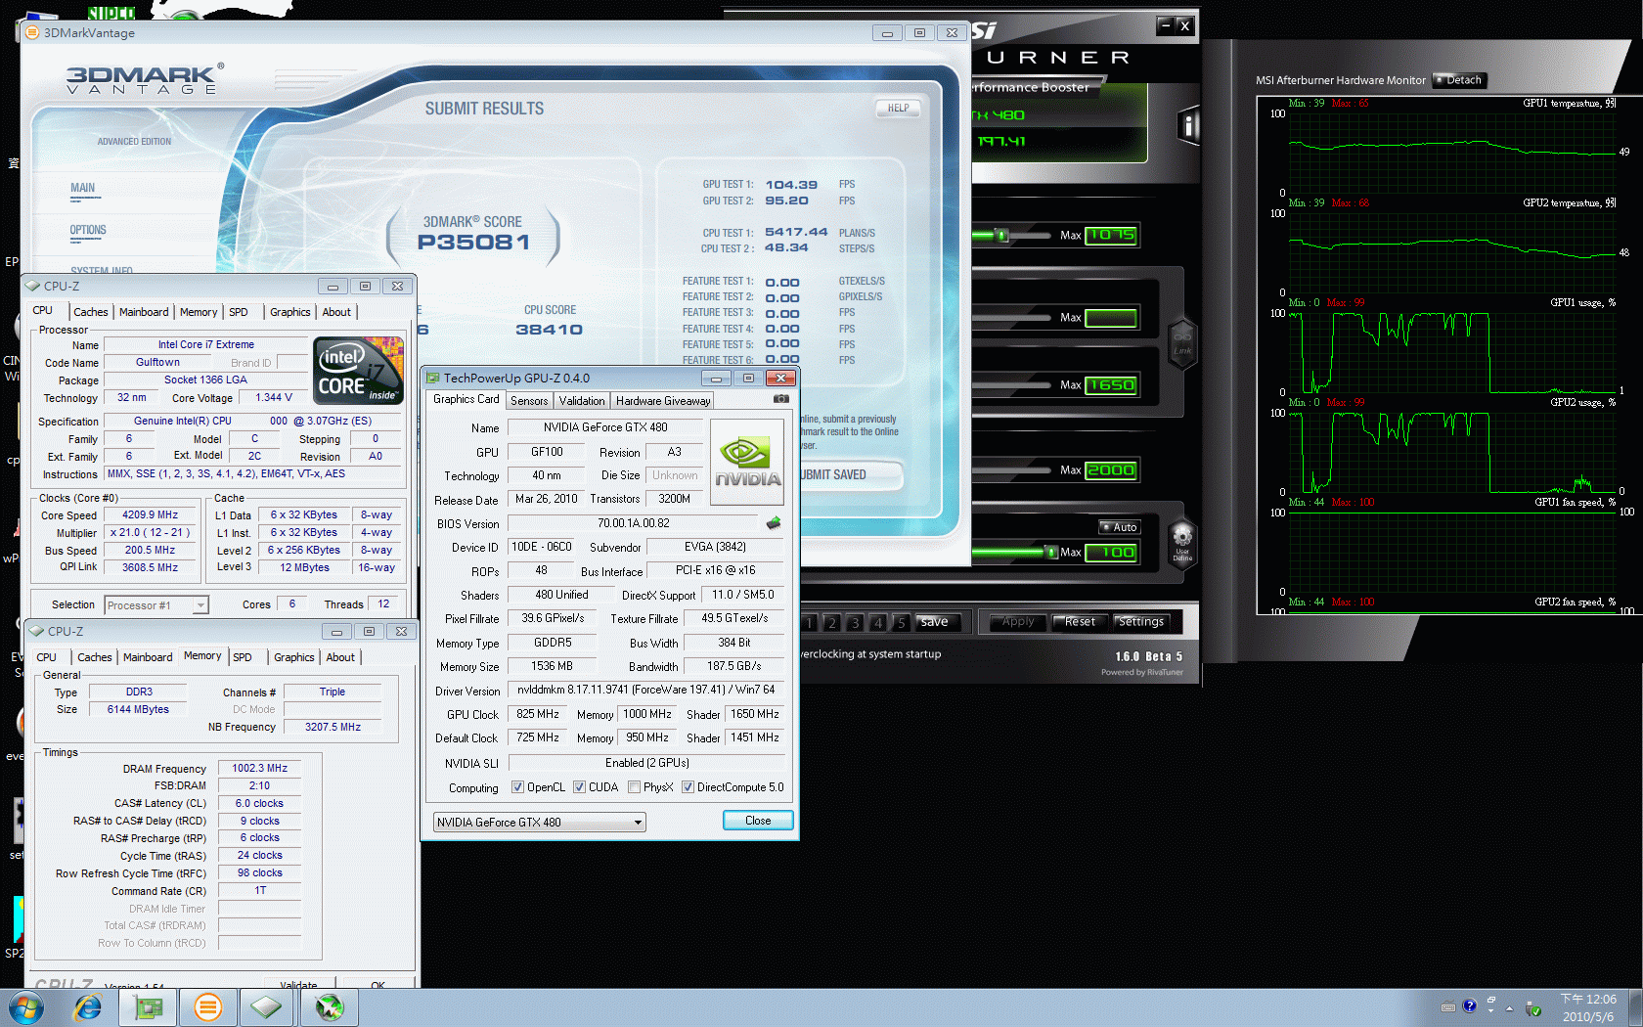
Task: Click Safely Remove Hardware tray icon
Action: (x=1533, y=1008)
